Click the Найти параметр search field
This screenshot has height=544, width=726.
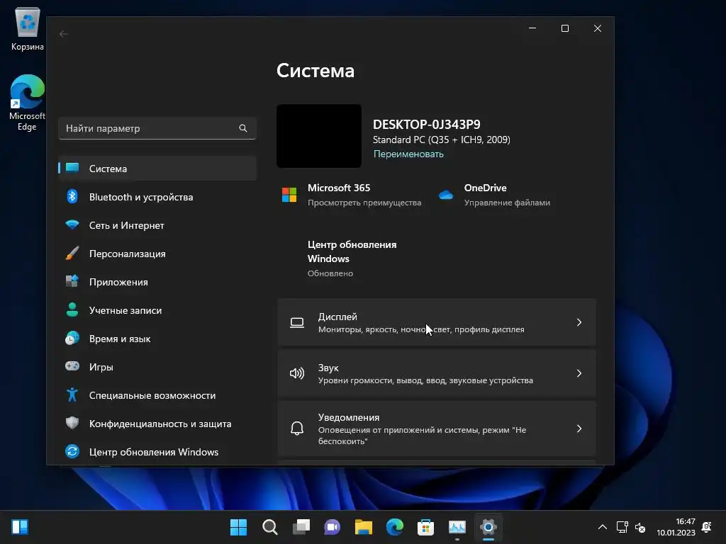pos(157,128)
